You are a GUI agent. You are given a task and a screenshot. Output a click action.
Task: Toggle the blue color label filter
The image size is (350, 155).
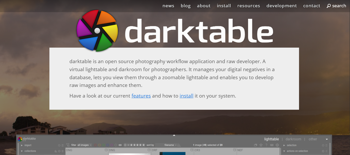(107, 145)
